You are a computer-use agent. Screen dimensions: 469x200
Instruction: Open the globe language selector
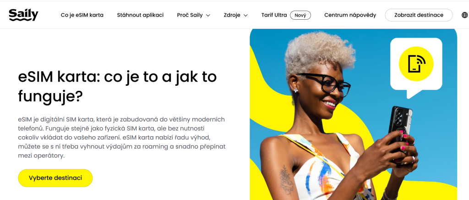coord(464,15)
